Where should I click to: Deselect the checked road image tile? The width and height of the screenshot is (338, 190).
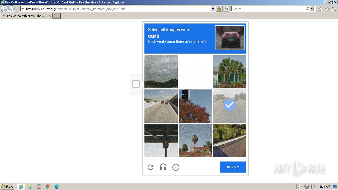[230, 106]
